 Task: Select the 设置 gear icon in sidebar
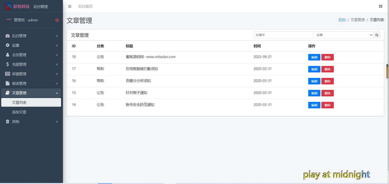tap(7, 45)
